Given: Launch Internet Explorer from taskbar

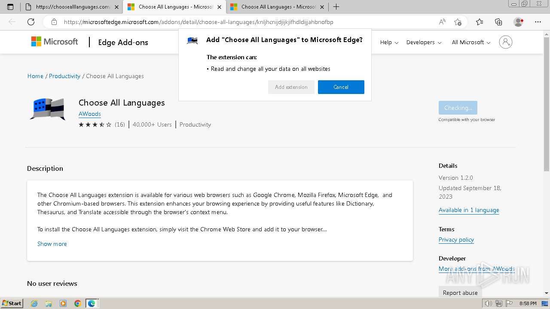Looking at the screenshot, I should [34, 303].
